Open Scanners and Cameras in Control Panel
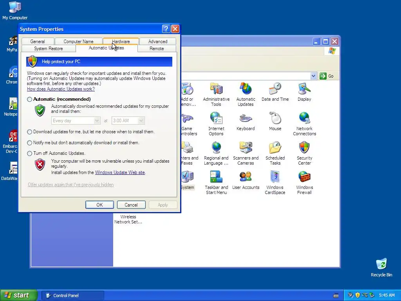 coord(246,153)
